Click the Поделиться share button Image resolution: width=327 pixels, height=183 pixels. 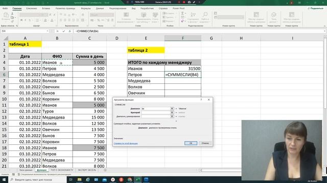pos(315,8)
